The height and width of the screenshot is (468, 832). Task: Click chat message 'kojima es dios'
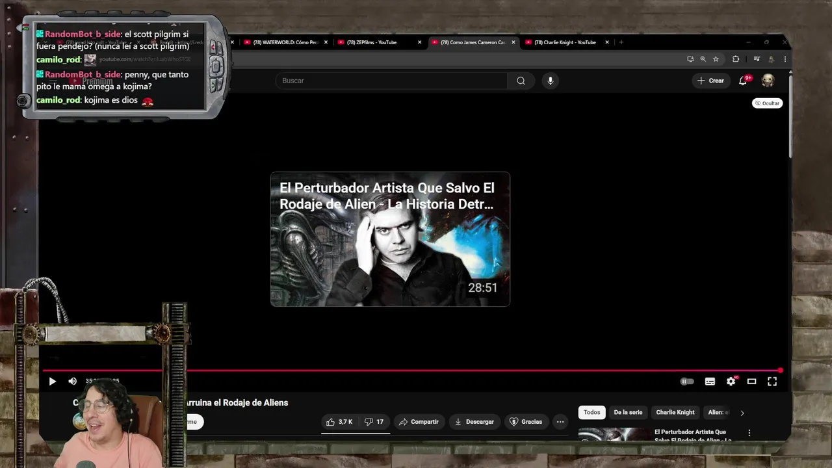point(111,100)
